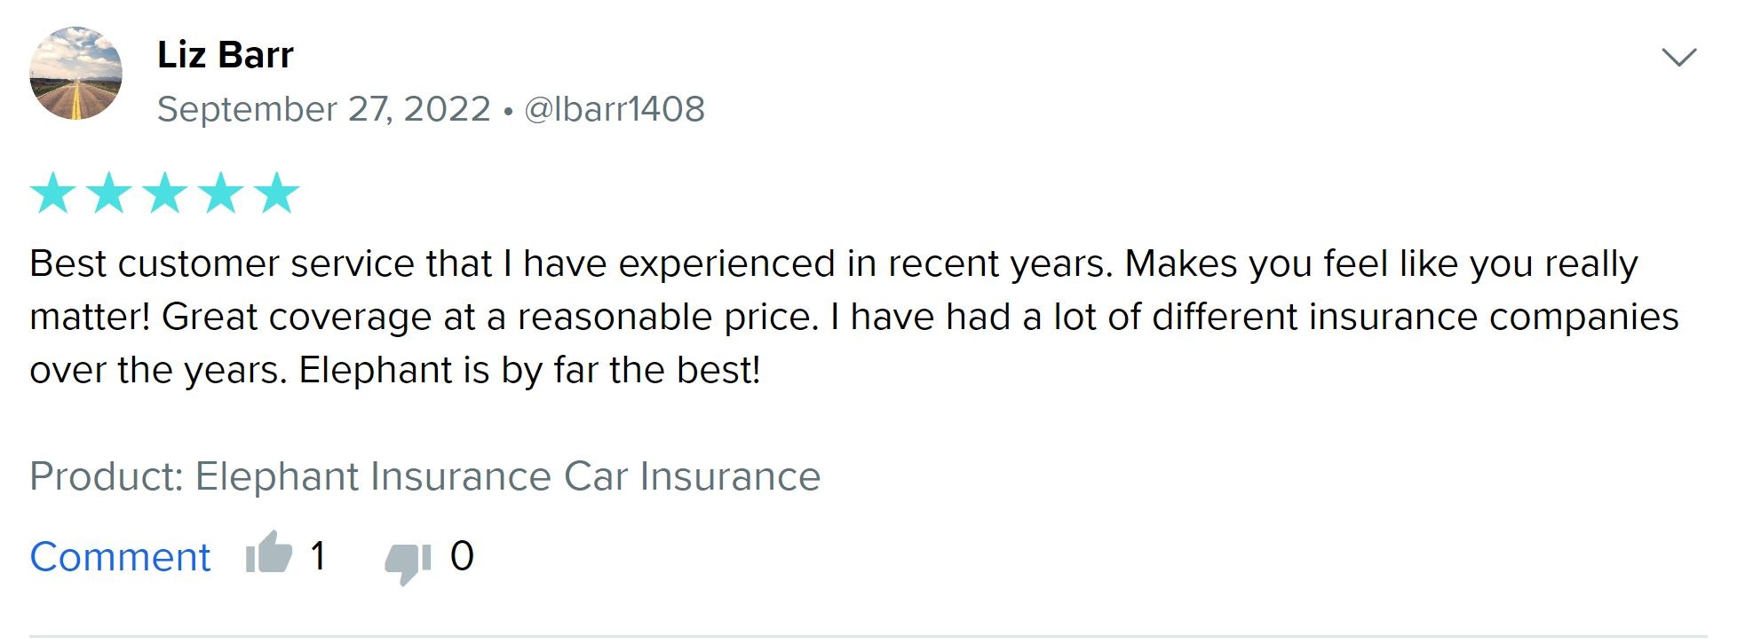Click the Comment link
1737x644 pixels.
pyautogui.click(x=119, y=557)
